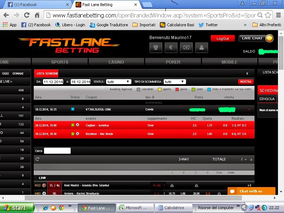Go to the browser home page
Screen dimensions: 284x213
point(37,15)
